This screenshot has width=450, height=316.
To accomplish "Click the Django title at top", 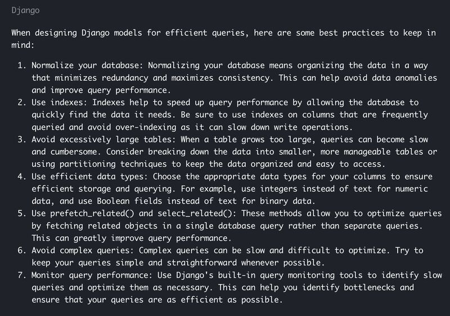I will [x=25, y=11].
